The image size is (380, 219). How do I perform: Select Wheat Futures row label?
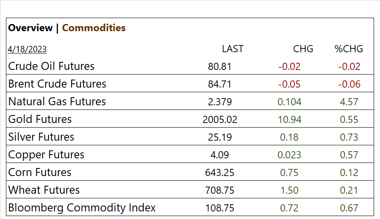(x=44, y=190)
